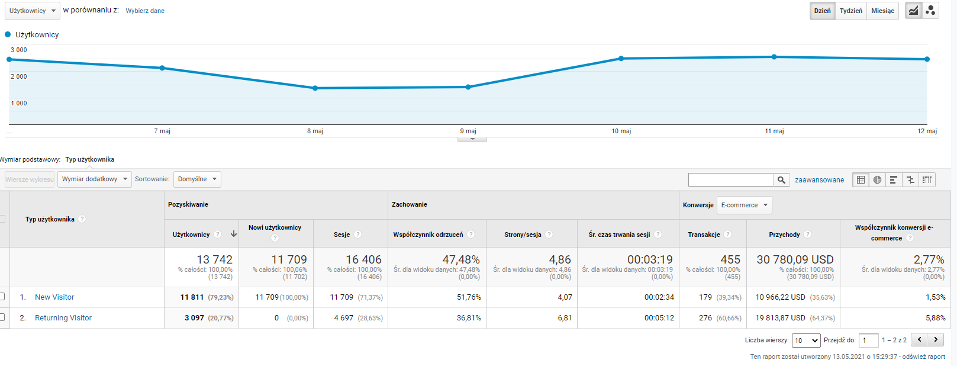Select the comparison view icon
The image size is (957, 366).
pyautogui.click(x=910, y=179)
